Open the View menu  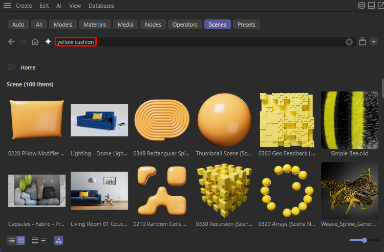[75, 6]
